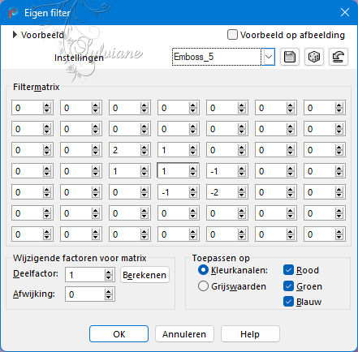Increase the Deelfactor value with its up arrow
Viewport: 358px width, 352px height.
click(x=109, y=273)
